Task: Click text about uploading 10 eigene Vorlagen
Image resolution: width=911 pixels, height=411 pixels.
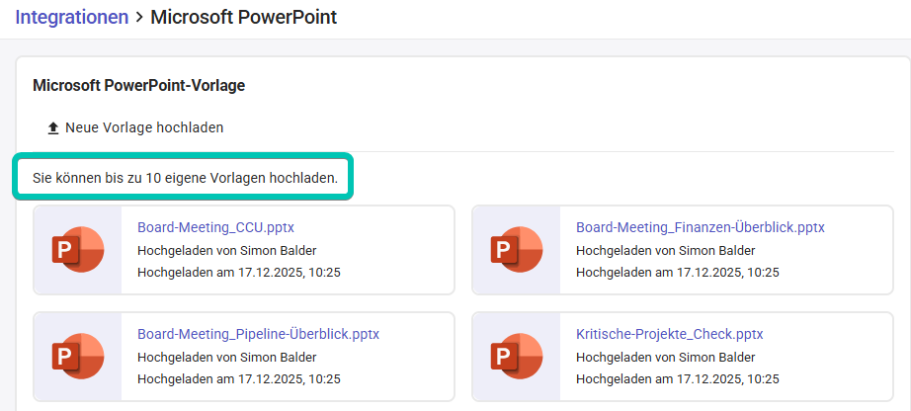Action: (x=186, y=177)
